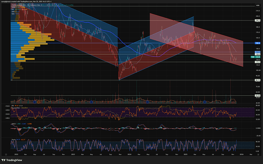Click the Stoch indicator label

point(14,140)
